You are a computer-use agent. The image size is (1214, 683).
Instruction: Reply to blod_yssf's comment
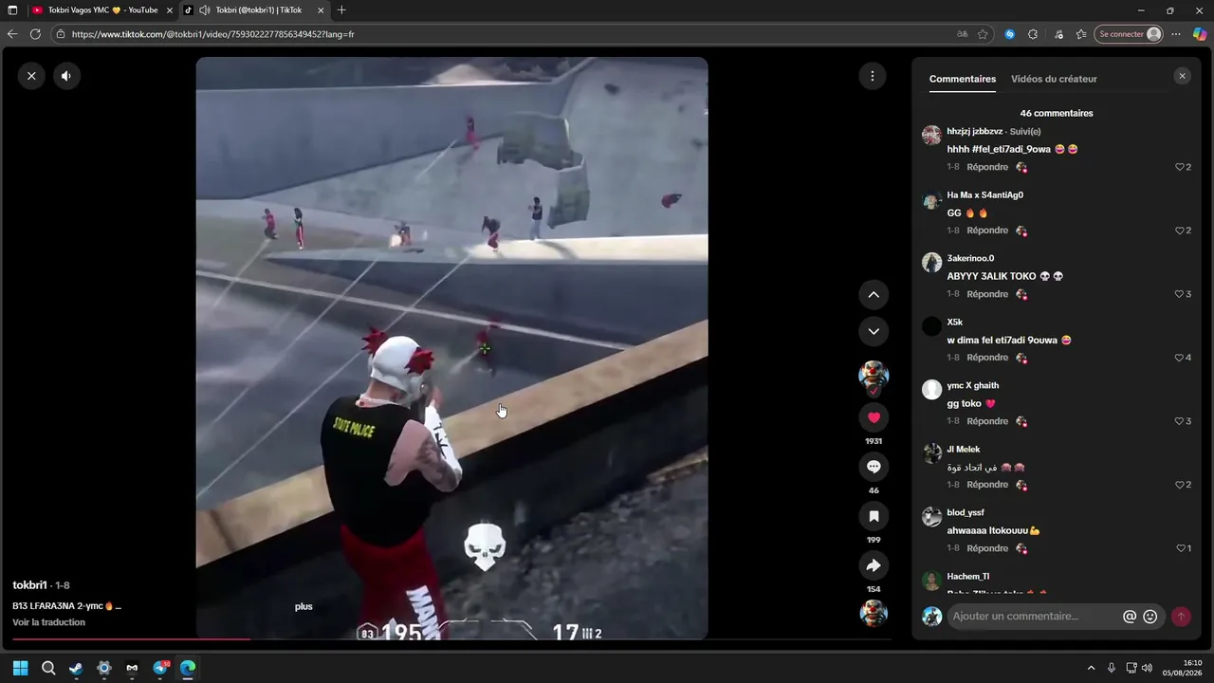(987, 548)
